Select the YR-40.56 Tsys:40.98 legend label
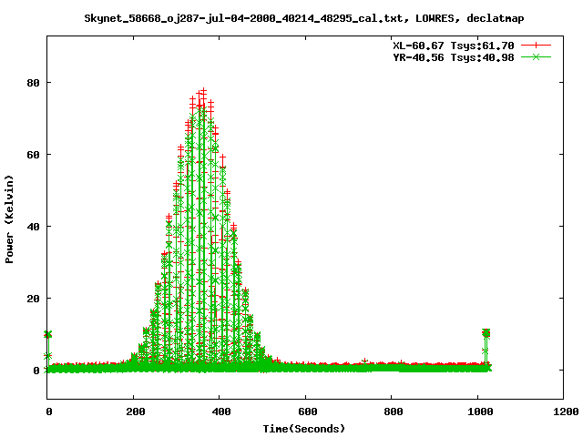This screenshot has height=437, width=583. (454, 57)
